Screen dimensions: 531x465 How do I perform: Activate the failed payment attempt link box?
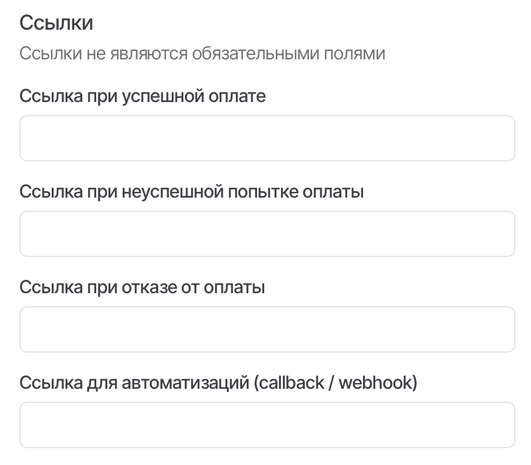pyautogui.click(x=267, y=234)
